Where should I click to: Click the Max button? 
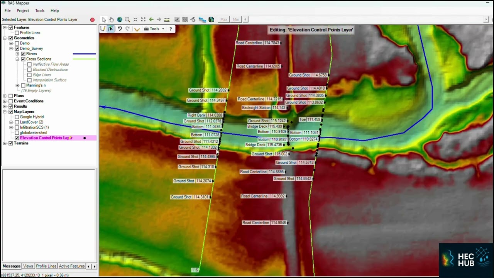(224, 19)
